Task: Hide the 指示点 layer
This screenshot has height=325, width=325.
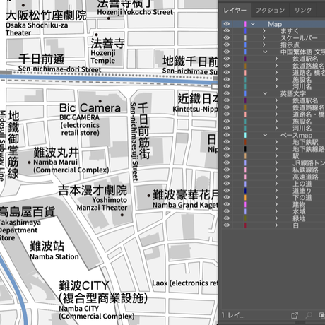Action: click(227, 45)
